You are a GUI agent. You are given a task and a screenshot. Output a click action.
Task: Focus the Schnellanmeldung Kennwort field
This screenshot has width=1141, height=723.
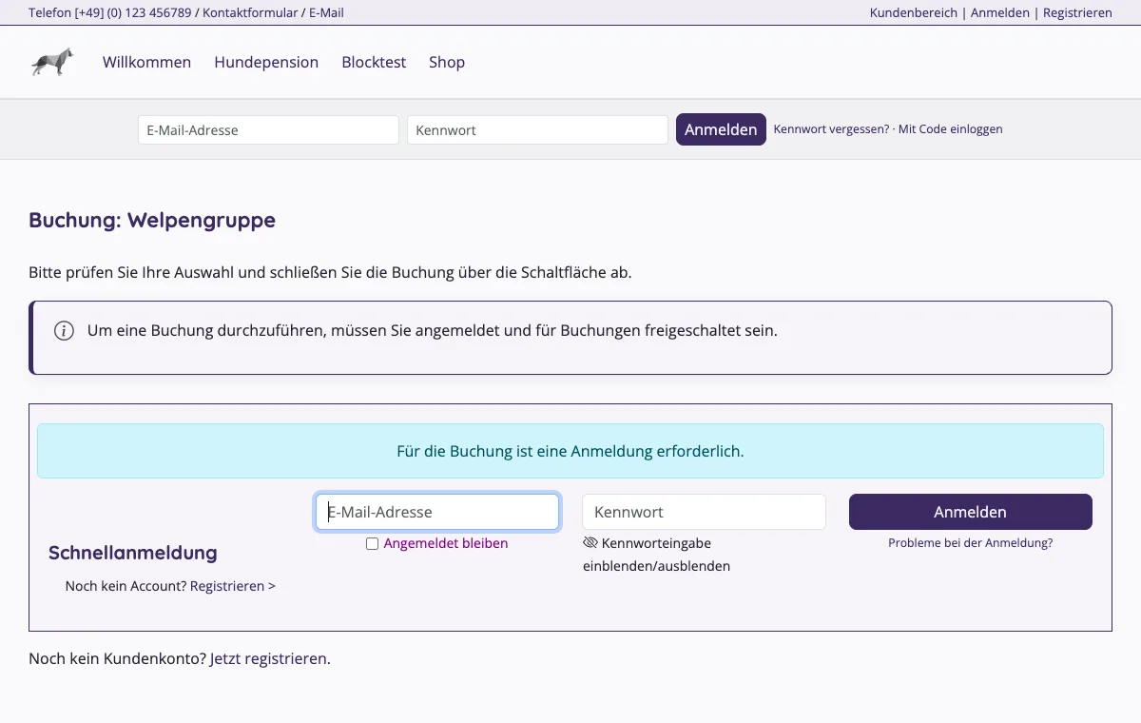[x=704, y=512]
